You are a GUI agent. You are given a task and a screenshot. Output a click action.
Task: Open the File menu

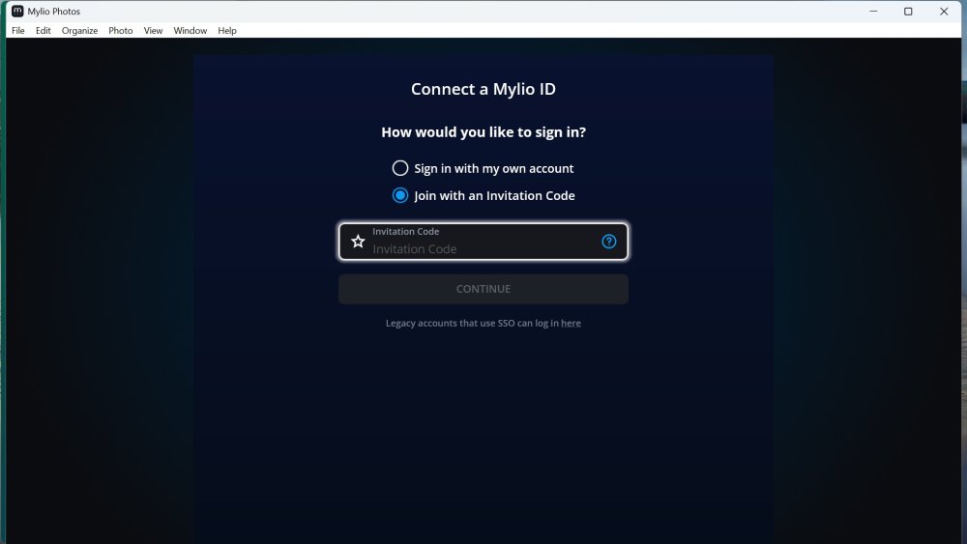pyautogui.click(x=17, y=30)
